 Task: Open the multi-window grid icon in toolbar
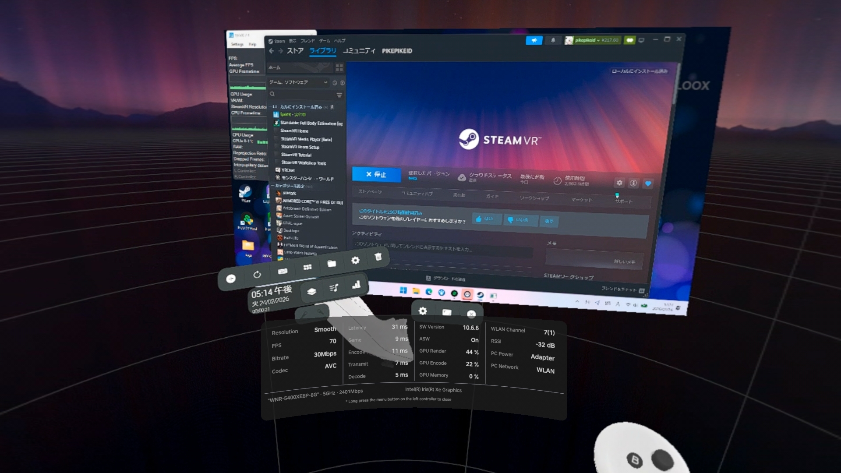[307, 267]
